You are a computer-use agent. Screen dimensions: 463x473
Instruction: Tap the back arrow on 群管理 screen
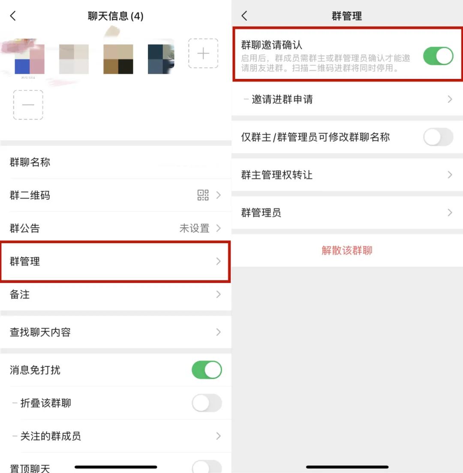pyautogui.click(x=244, y=16)
